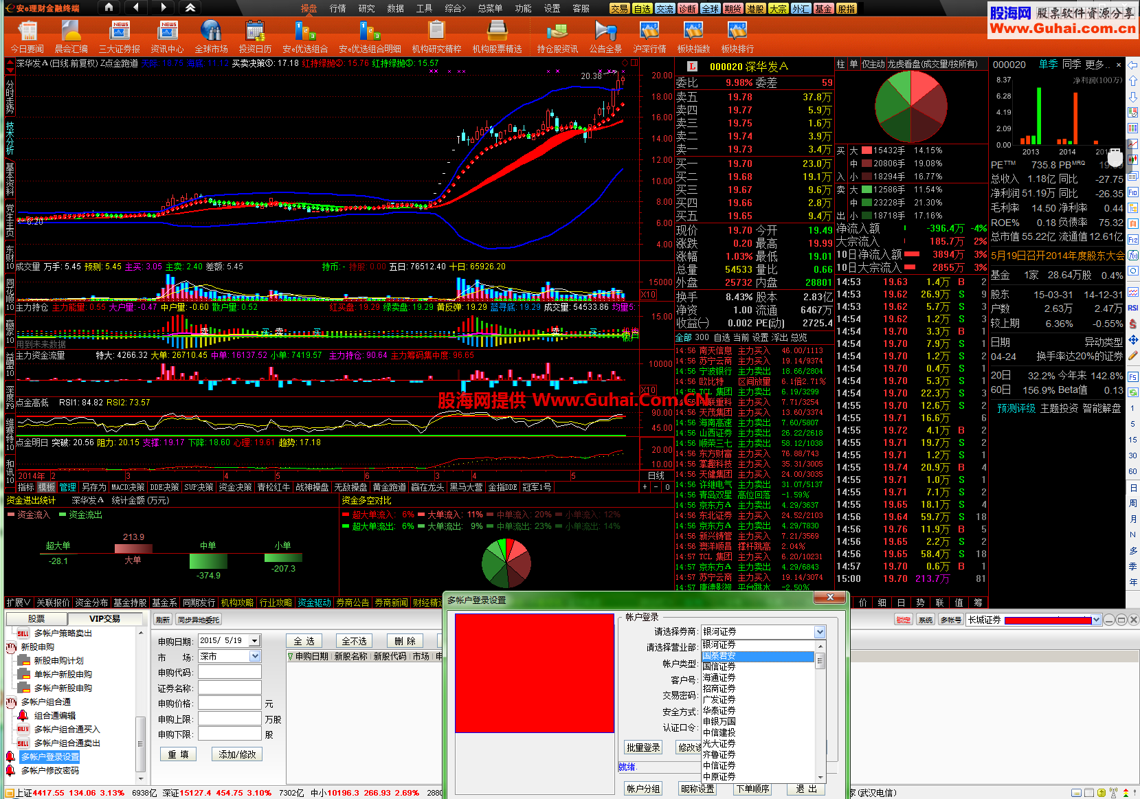
Task: Select 单帐户新股申购 tree item
Action: point(63,674)
